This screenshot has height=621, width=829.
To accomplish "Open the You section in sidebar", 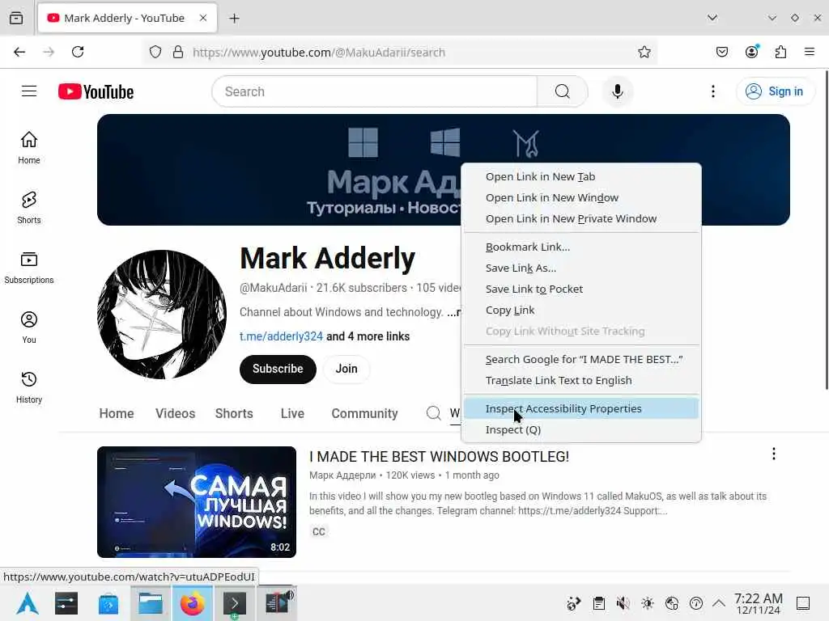I will click(x=29, y=327).
